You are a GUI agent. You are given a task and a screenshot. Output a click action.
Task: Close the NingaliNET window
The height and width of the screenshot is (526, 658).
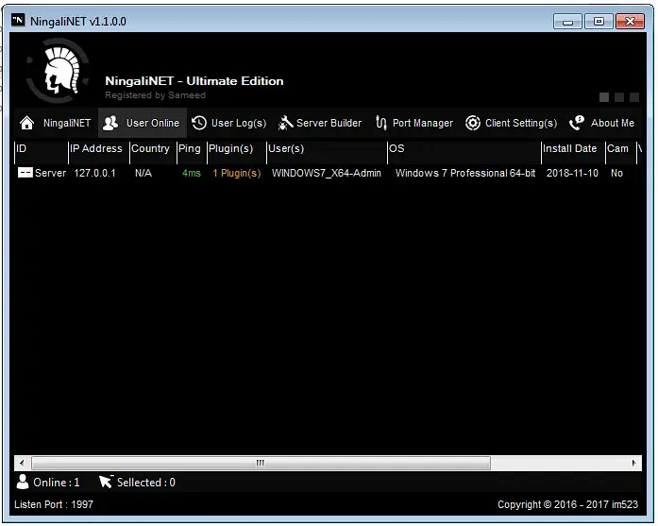click(630, 21)
